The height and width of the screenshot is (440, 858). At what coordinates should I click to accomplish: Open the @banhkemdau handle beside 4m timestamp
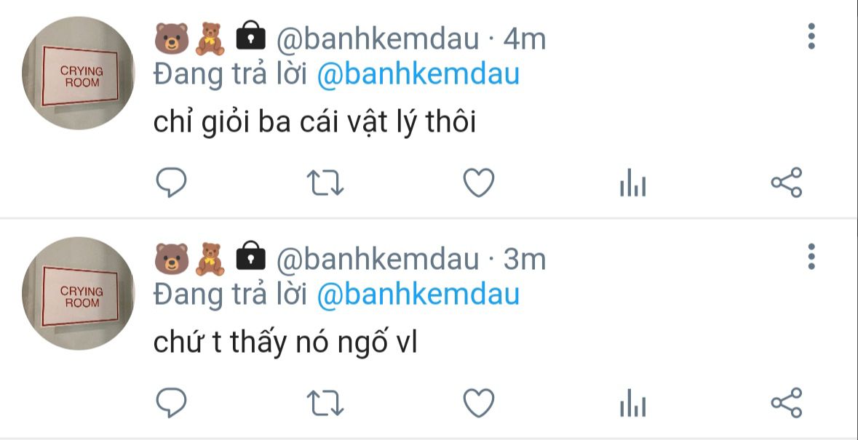coord(378,39)
